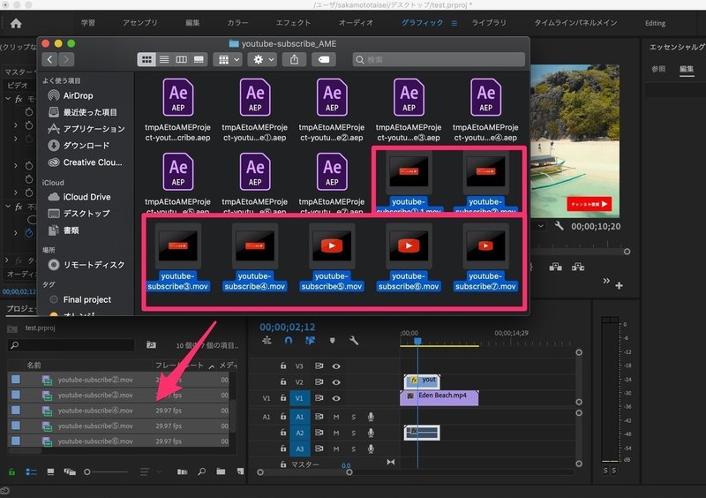The height and width of the screenshot is (498, 706).
Task: Select リモートディスク in sidebar
Action: point(86,265)
